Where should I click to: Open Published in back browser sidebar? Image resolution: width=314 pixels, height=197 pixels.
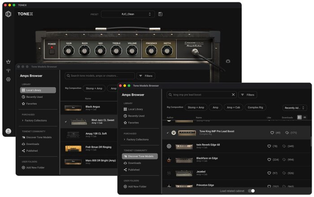(x=30, y=151)
